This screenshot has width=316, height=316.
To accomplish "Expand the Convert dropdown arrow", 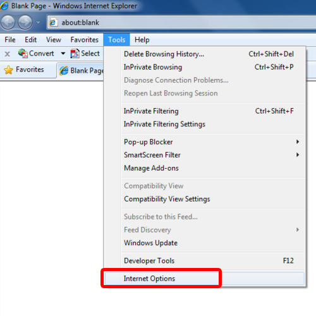I will point(63,54).
